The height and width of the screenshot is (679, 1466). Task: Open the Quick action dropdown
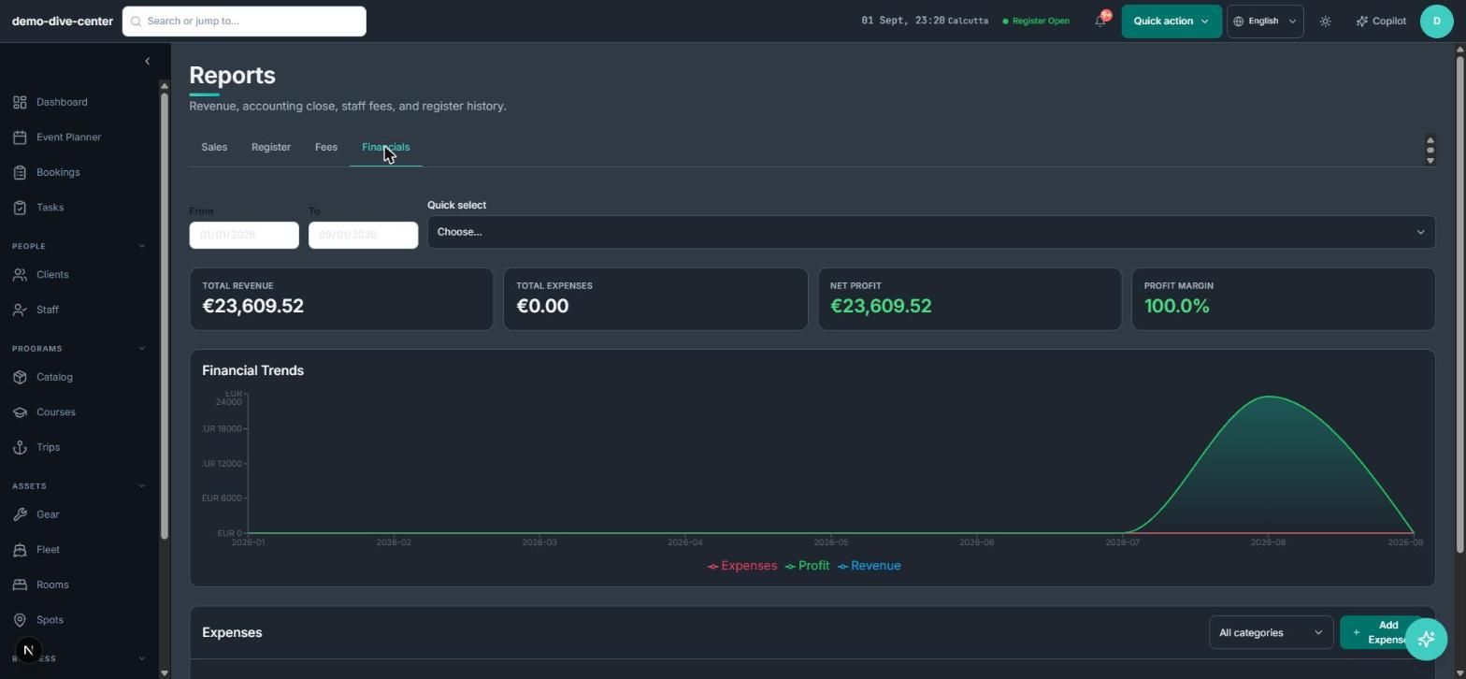[x=1171, y=21]
